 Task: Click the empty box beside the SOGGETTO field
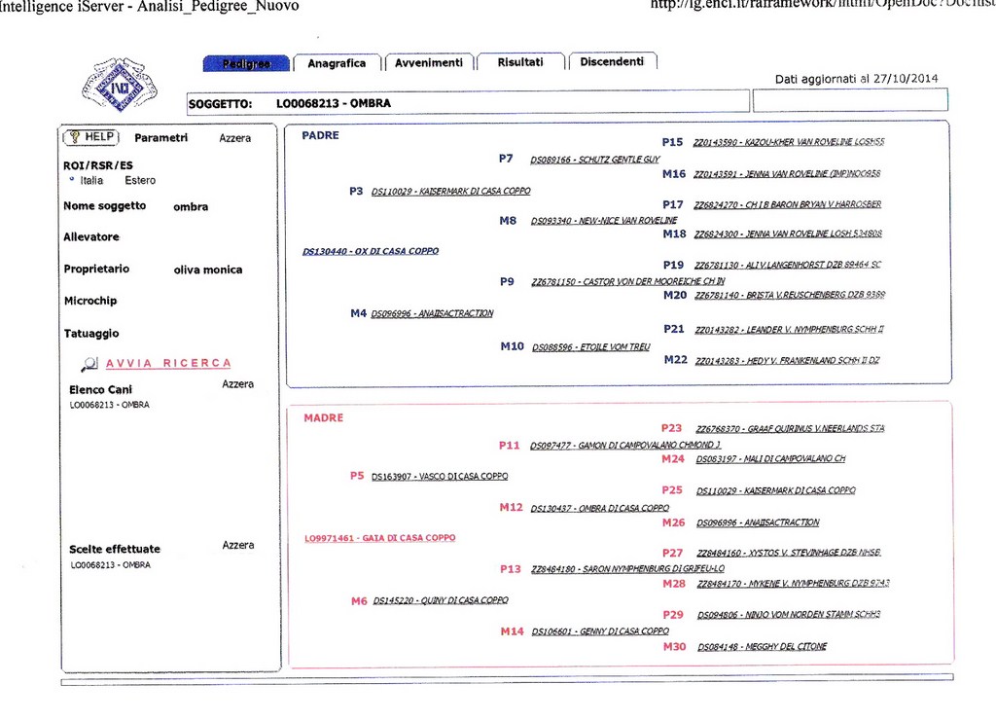coord(850,100)
